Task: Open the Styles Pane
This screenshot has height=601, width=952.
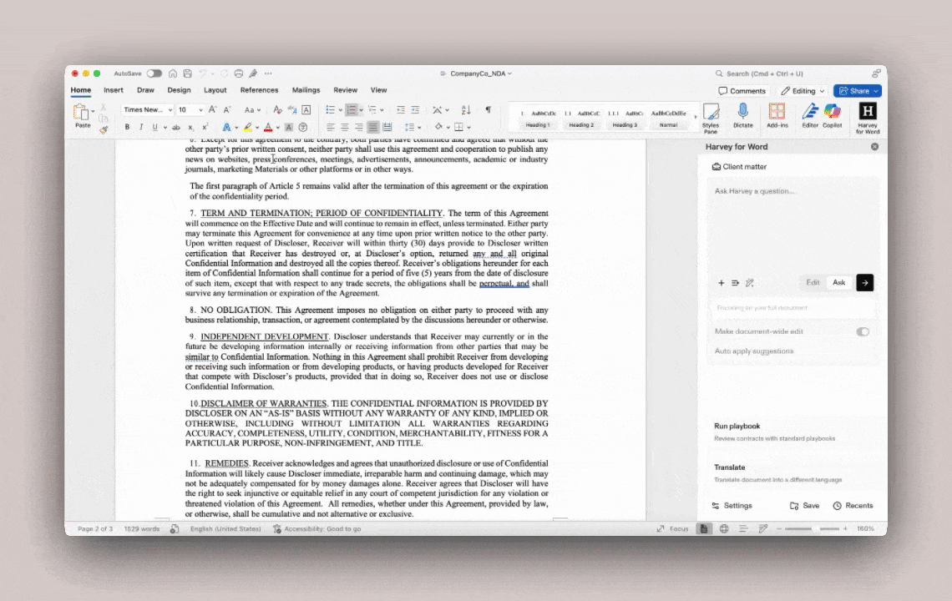Action: tap(711, 118)
